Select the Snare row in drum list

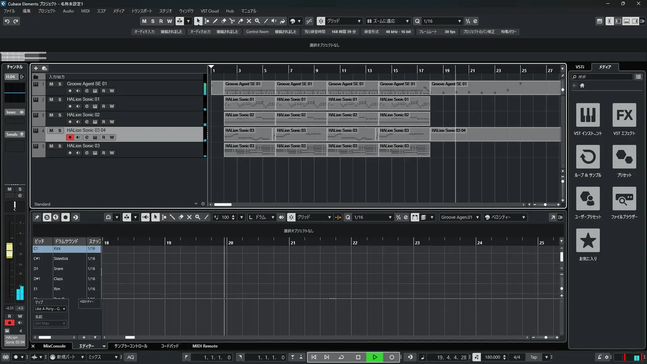pos(58,269)
